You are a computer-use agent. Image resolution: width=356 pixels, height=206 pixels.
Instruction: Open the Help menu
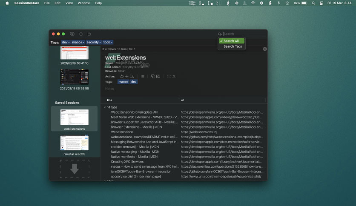(x=98, y=3)
